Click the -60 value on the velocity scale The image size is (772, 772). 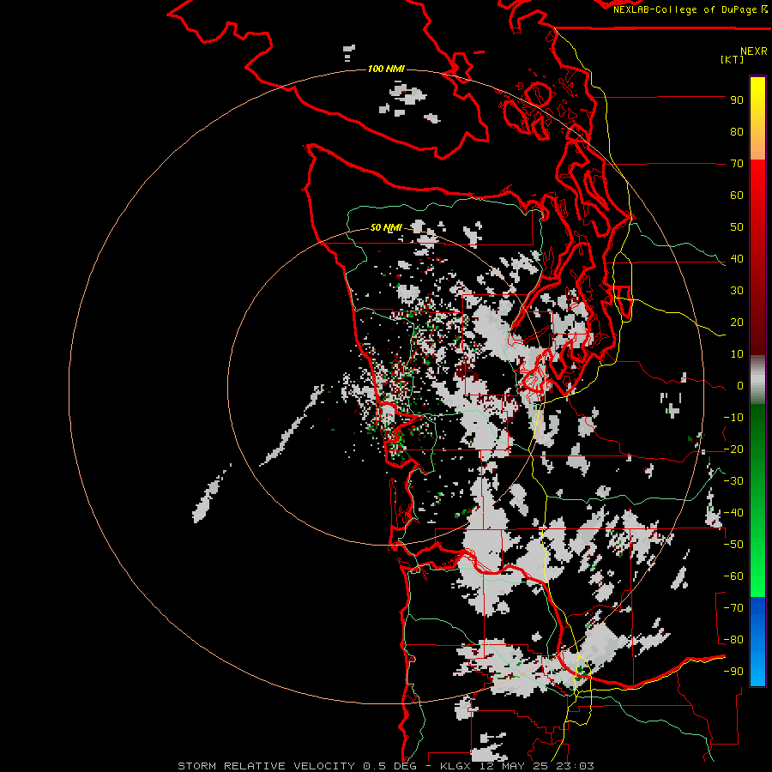(x=733, y=576)
